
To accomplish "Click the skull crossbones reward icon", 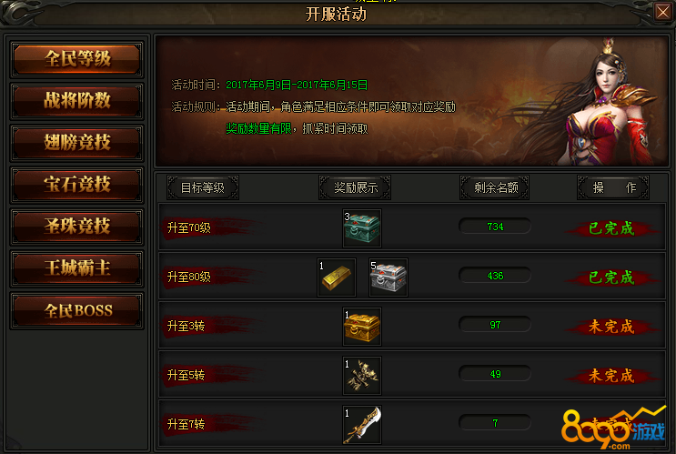I will click(x=362, y=376).
